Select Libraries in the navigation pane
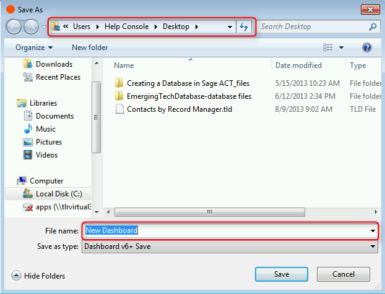The image size is (385, 294). point(43,103)
